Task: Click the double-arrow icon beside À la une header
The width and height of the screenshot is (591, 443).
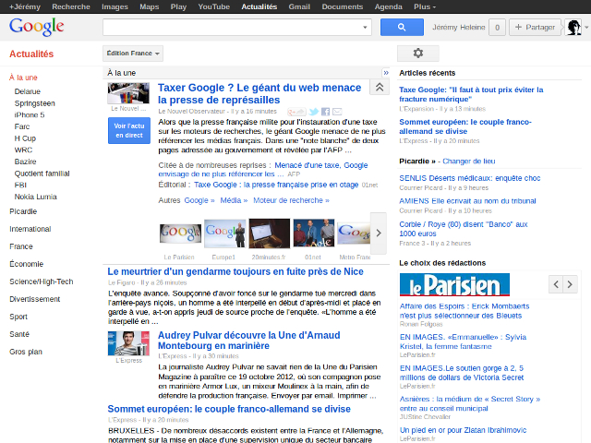Action: pyautogui.click(x=386, y=73)
